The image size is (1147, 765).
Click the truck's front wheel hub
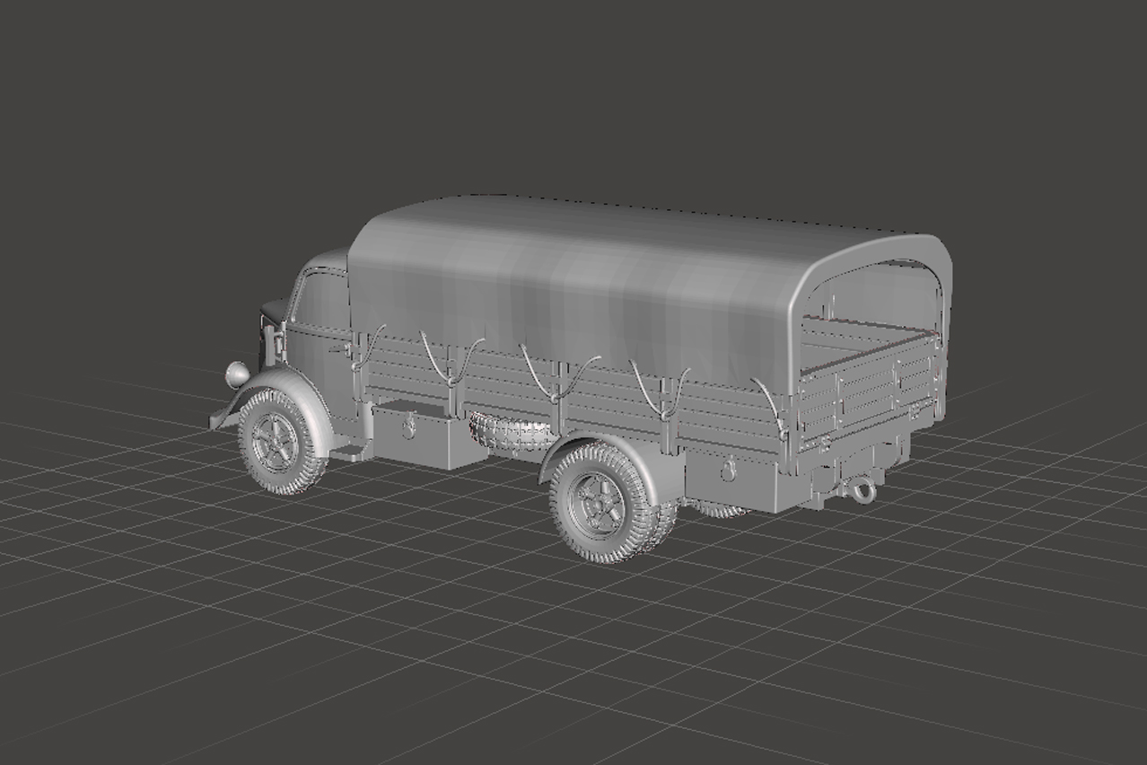click(x=275, y=442)
